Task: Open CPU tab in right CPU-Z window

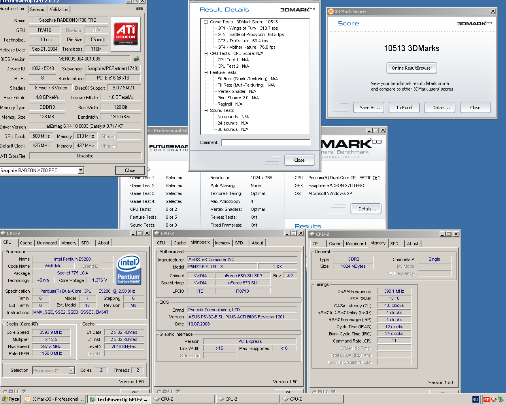Action: click(x=316, y=244)
